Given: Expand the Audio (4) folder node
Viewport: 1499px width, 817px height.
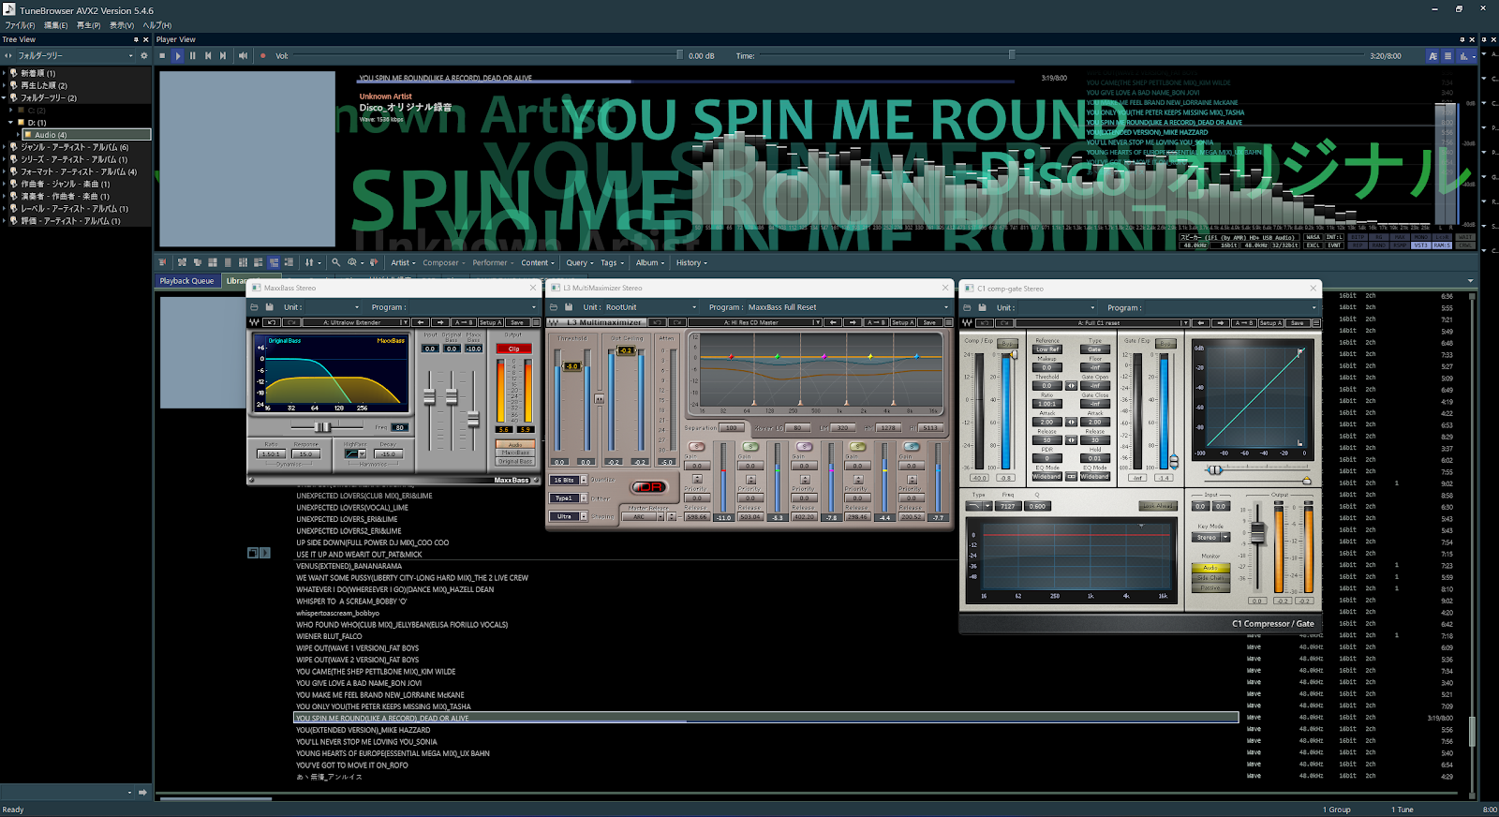Looking at the screenshot, I should pyautogui.click(x=20, y=135).
